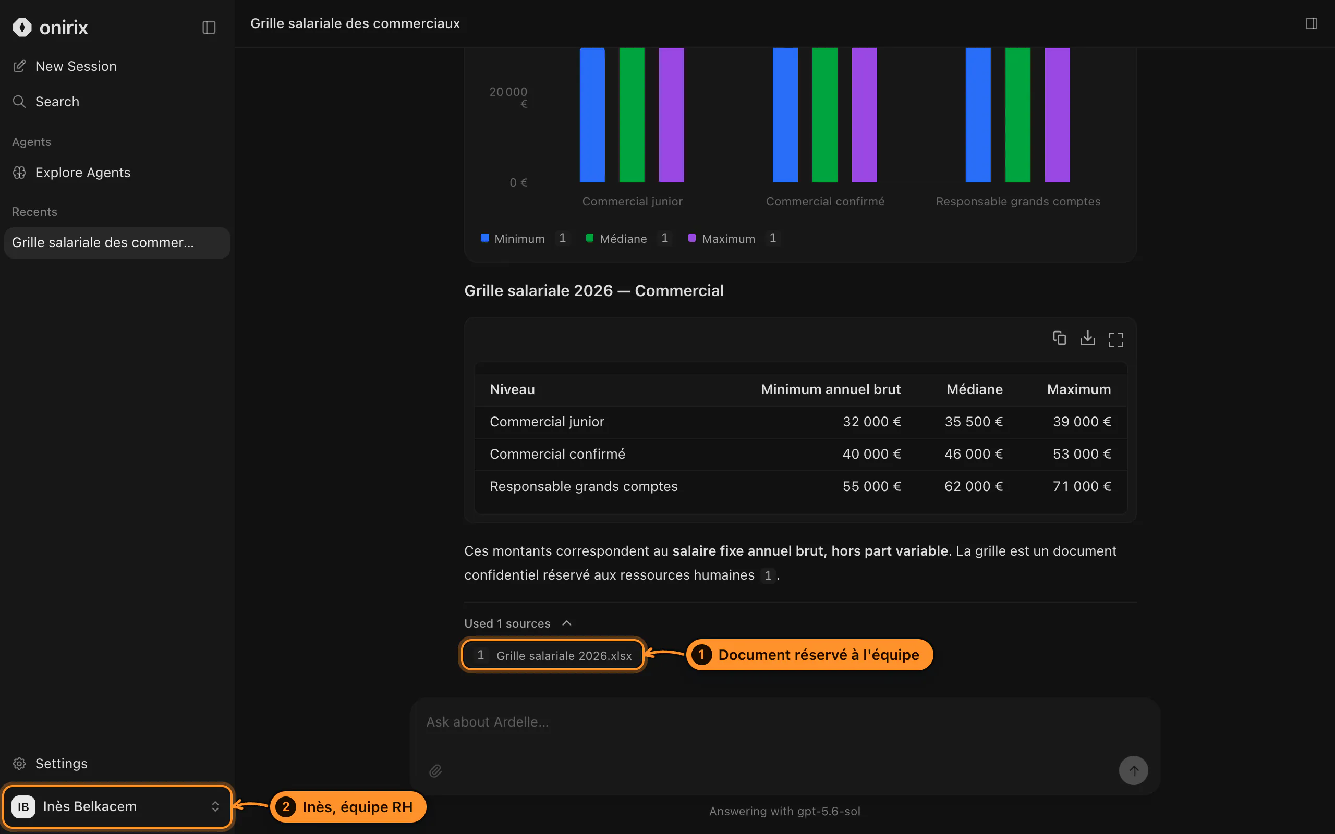Viewport: 1335px width, 834px height.
Task: Click the Responsable grands comptes row label
Action: [583, 486]
